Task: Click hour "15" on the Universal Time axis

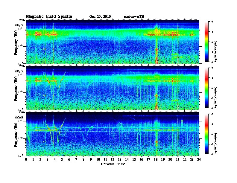Action: (134, 159)
